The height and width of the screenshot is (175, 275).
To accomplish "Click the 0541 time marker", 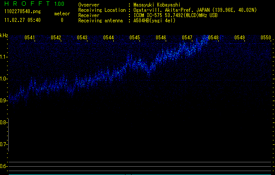I will 30,38.
